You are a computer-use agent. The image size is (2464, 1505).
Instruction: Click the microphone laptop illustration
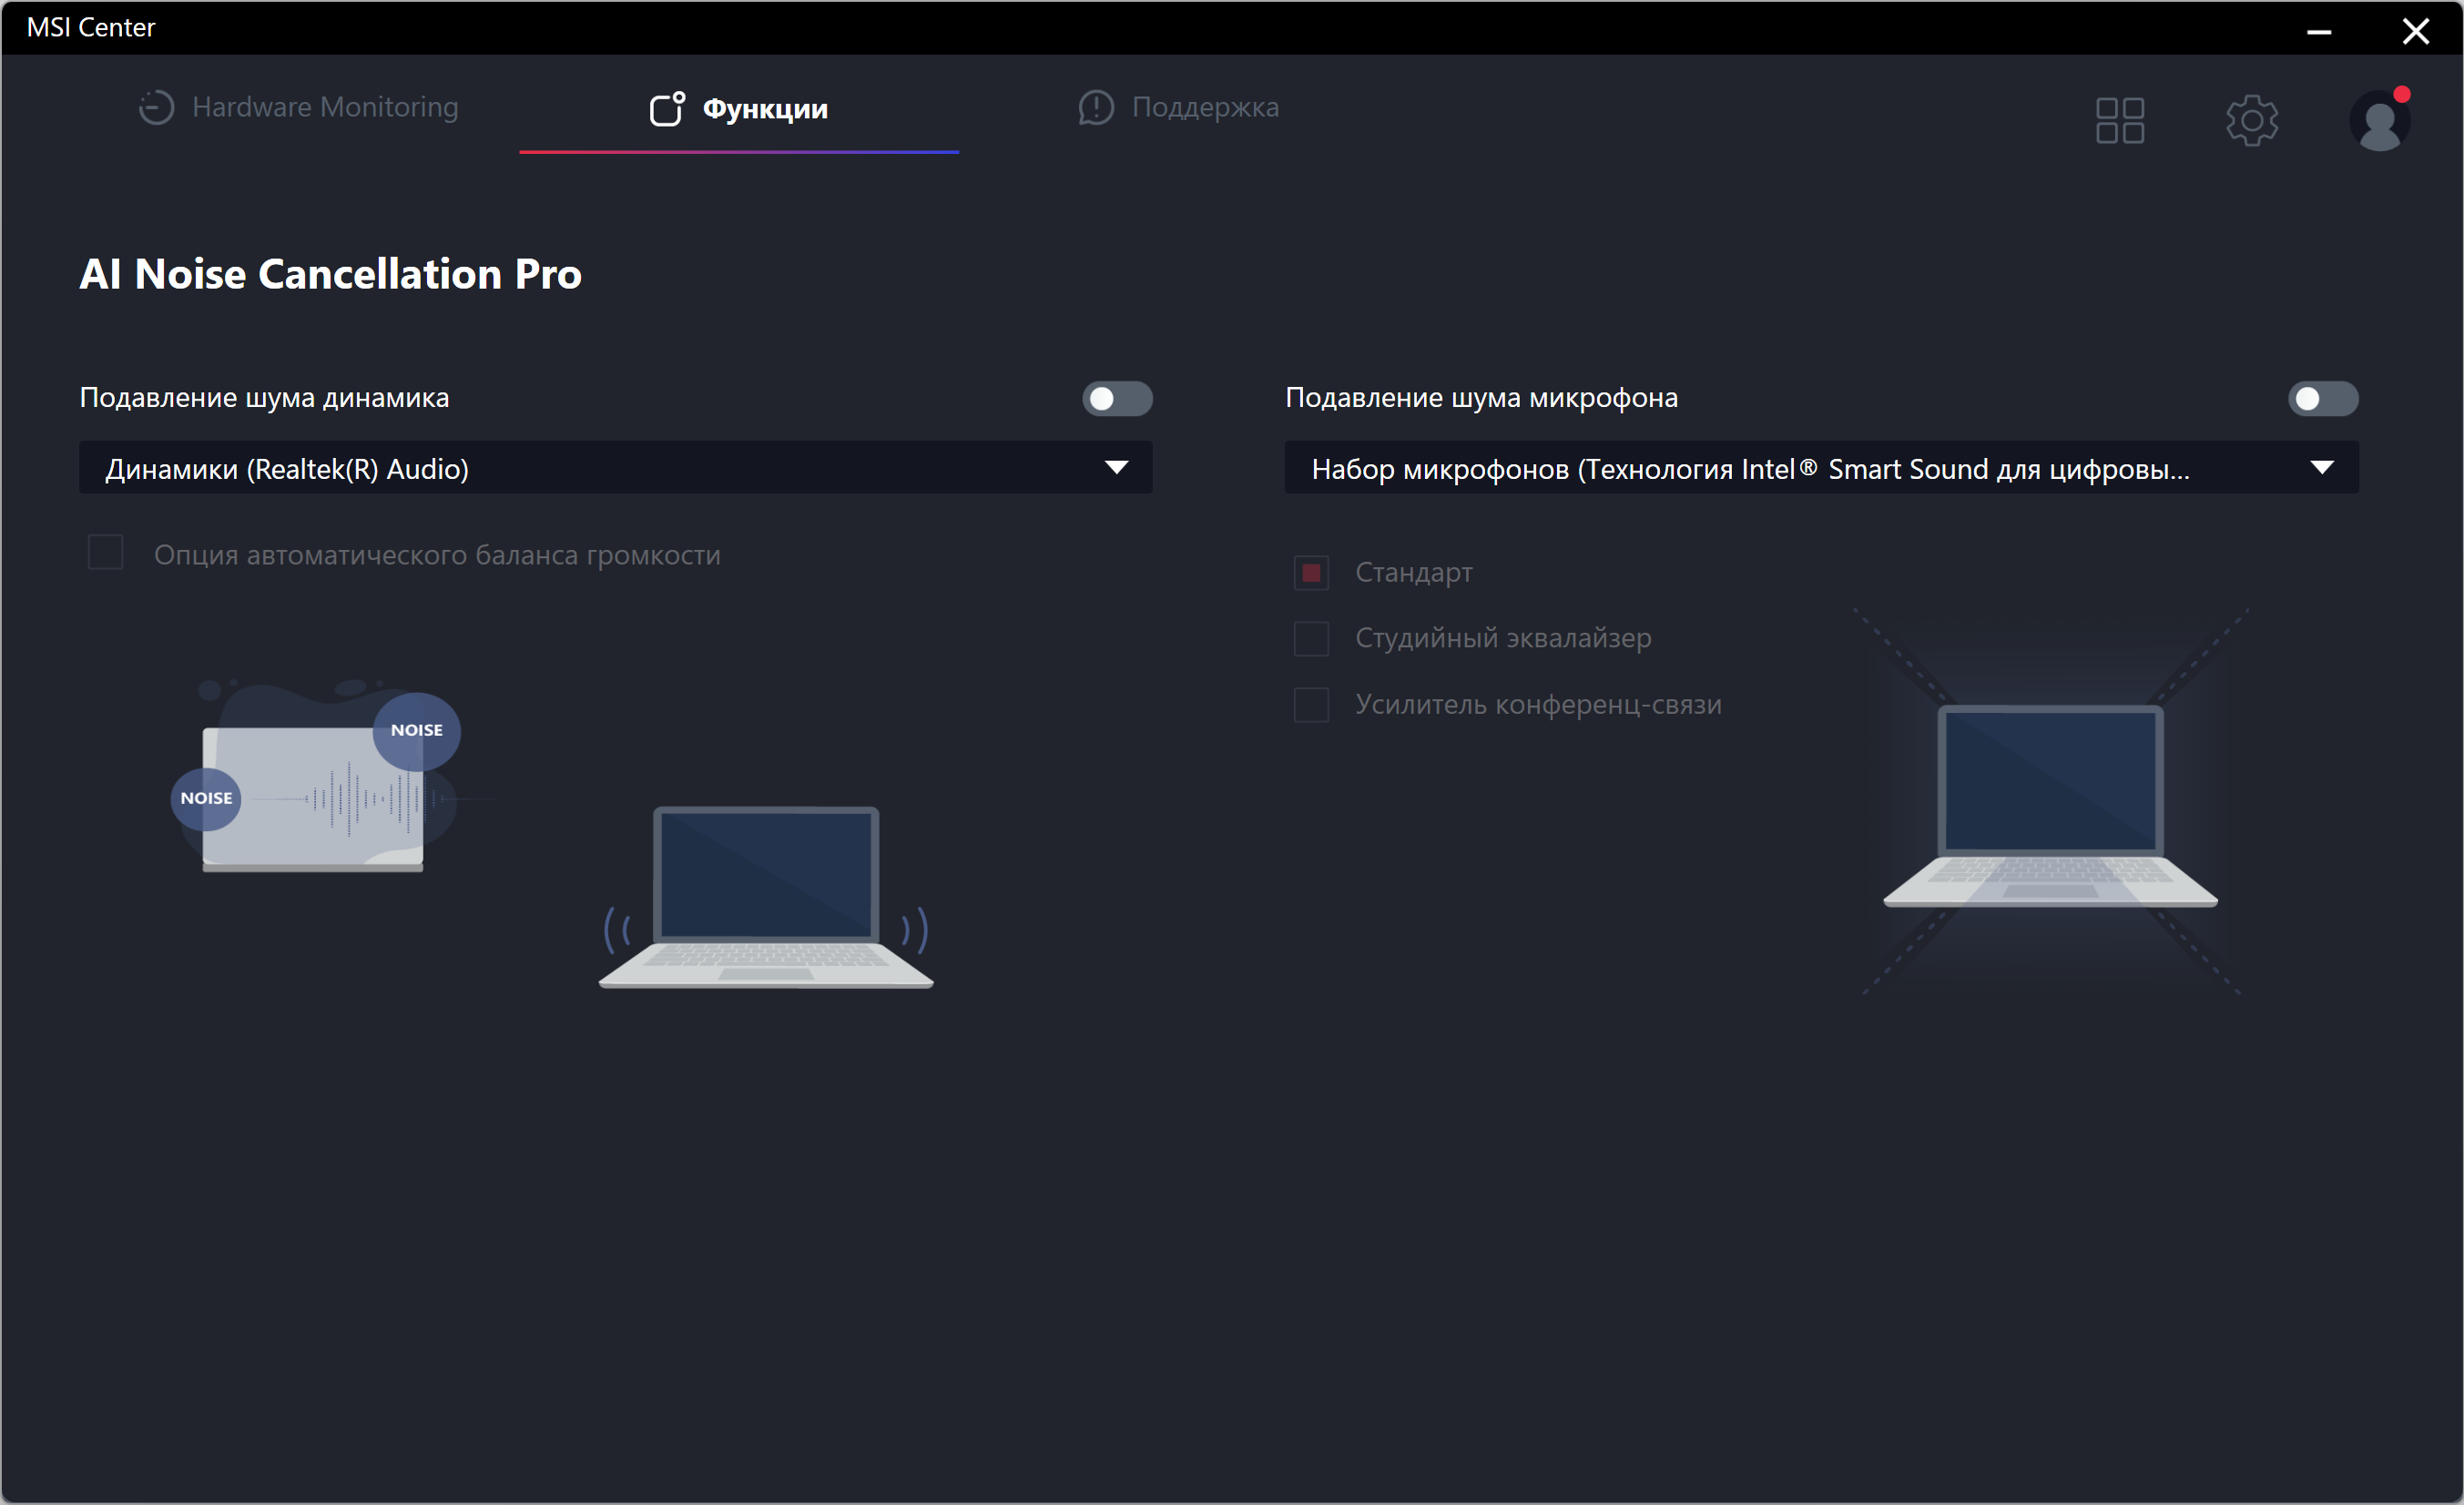click(2050, 806)
